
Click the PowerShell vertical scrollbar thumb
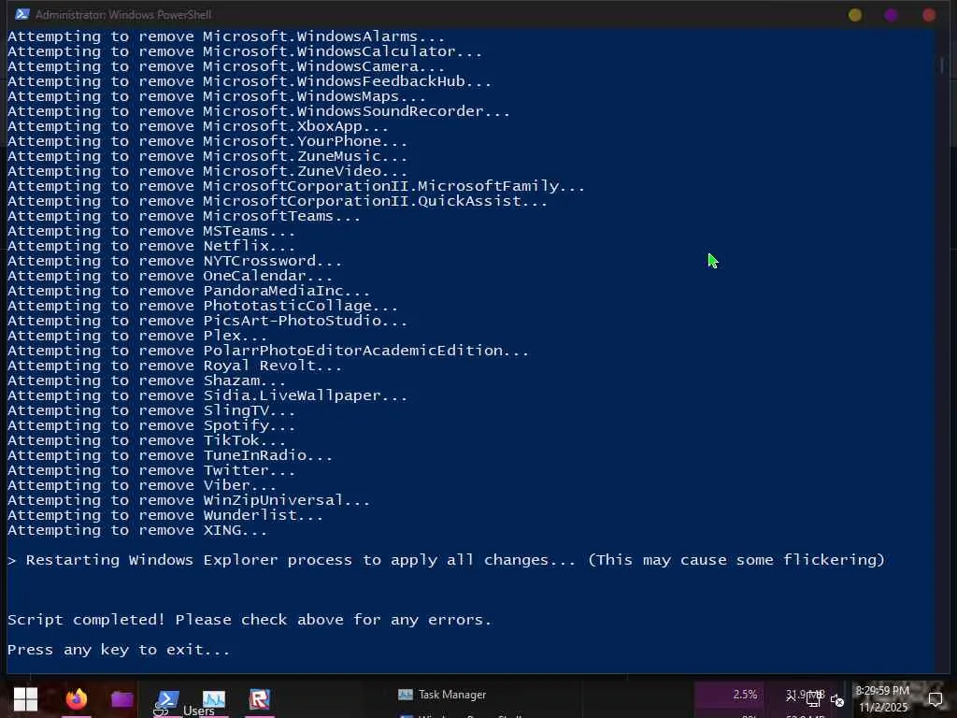(942, 65)
